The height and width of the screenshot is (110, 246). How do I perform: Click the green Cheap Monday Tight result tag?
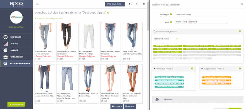click(x=197, y=46)
